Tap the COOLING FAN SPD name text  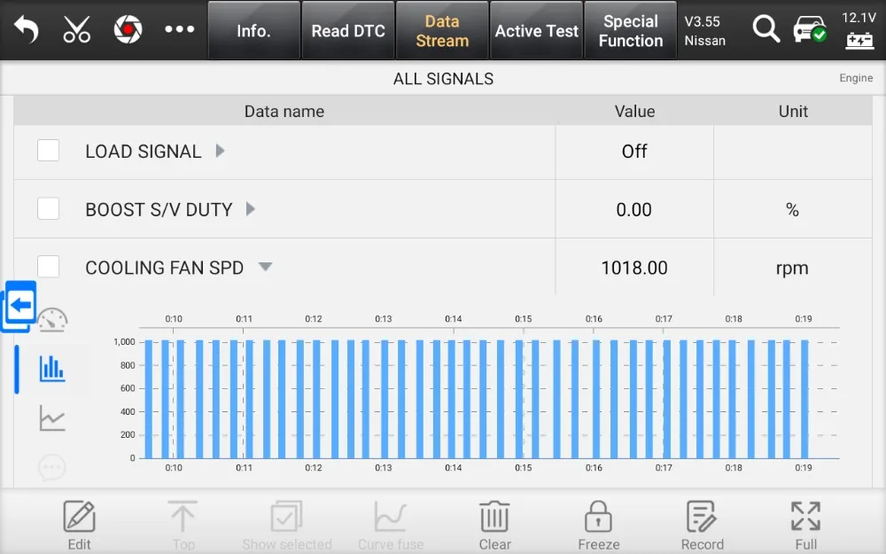[x=165, y=268]
